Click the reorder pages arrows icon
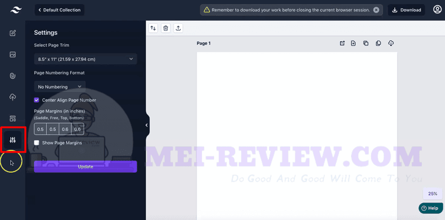 point(153,28)
